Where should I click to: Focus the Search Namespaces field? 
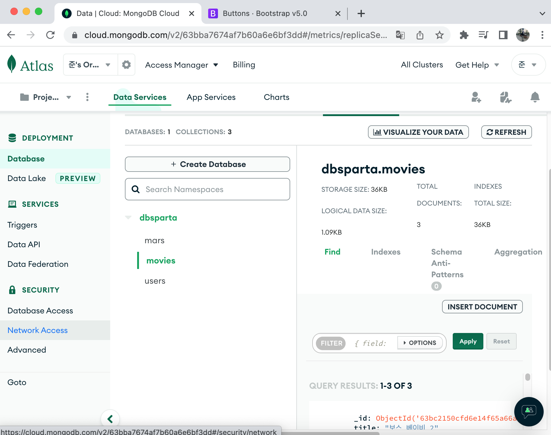click(208, 189)
